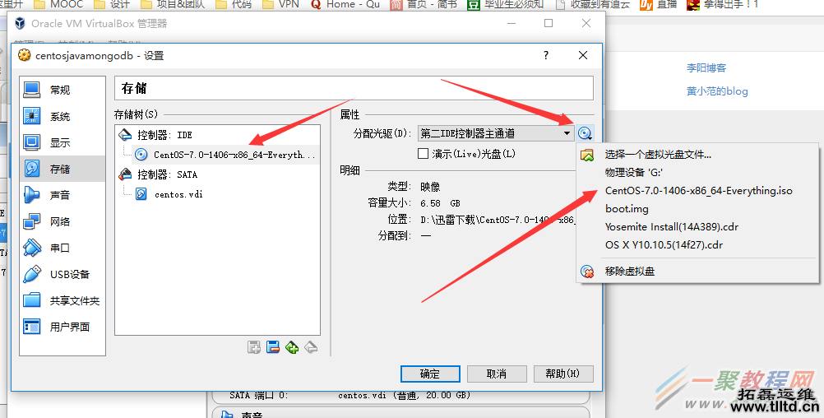Click the 确定 (OK) button
The width and height of the screenshot is (824, 418).
click(430, 374)
